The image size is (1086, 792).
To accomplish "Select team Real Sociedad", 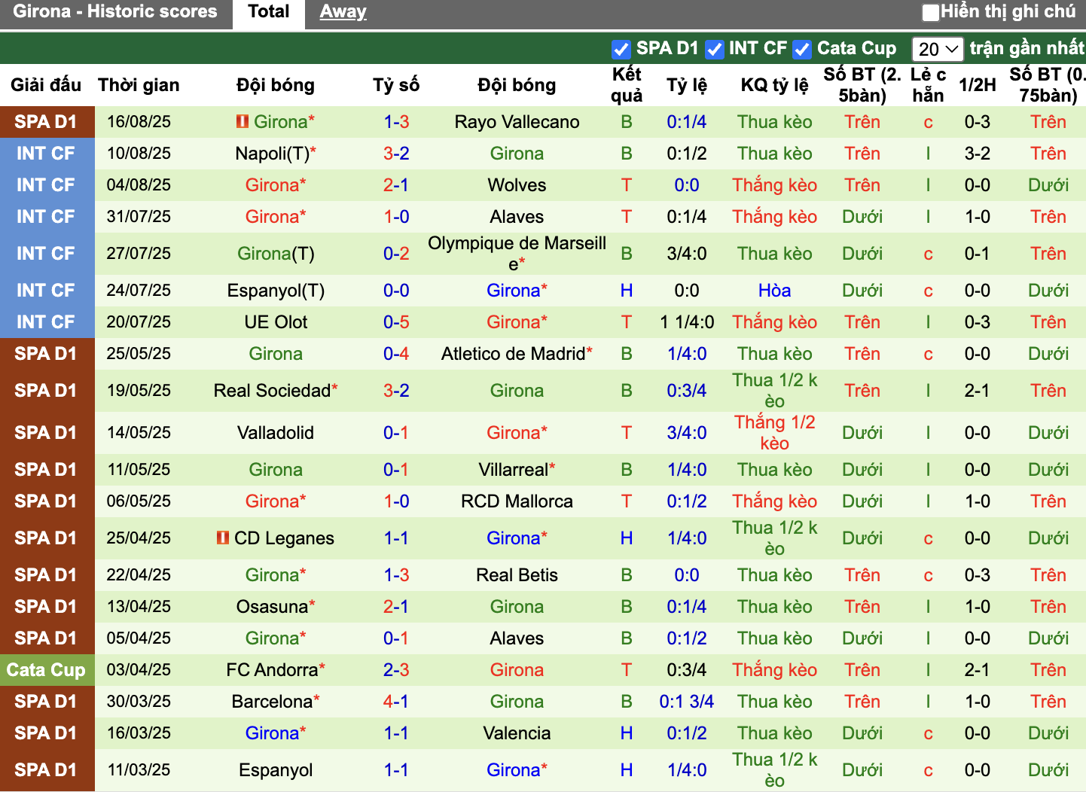I will pyautogui.click(x=272, y=391).
